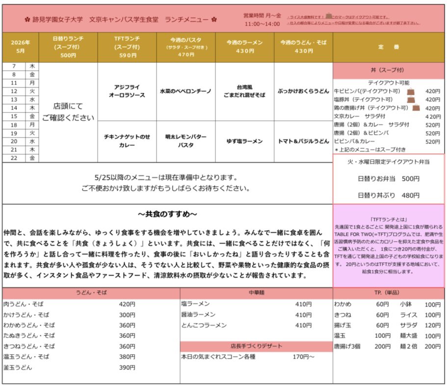Click the underlined 仕入の都合 notice line

click(x=353, y=23)
